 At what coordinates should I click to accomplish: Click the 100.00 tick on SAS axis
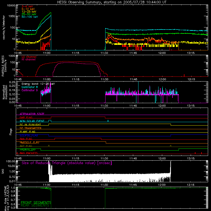[x=11, y=161]
